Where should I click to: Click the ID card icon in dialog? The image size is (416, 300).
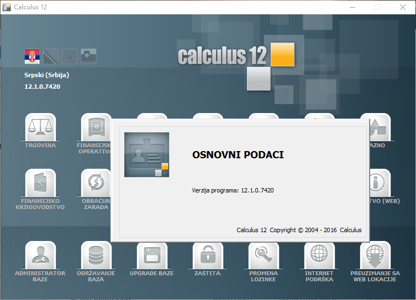[147, 154]
